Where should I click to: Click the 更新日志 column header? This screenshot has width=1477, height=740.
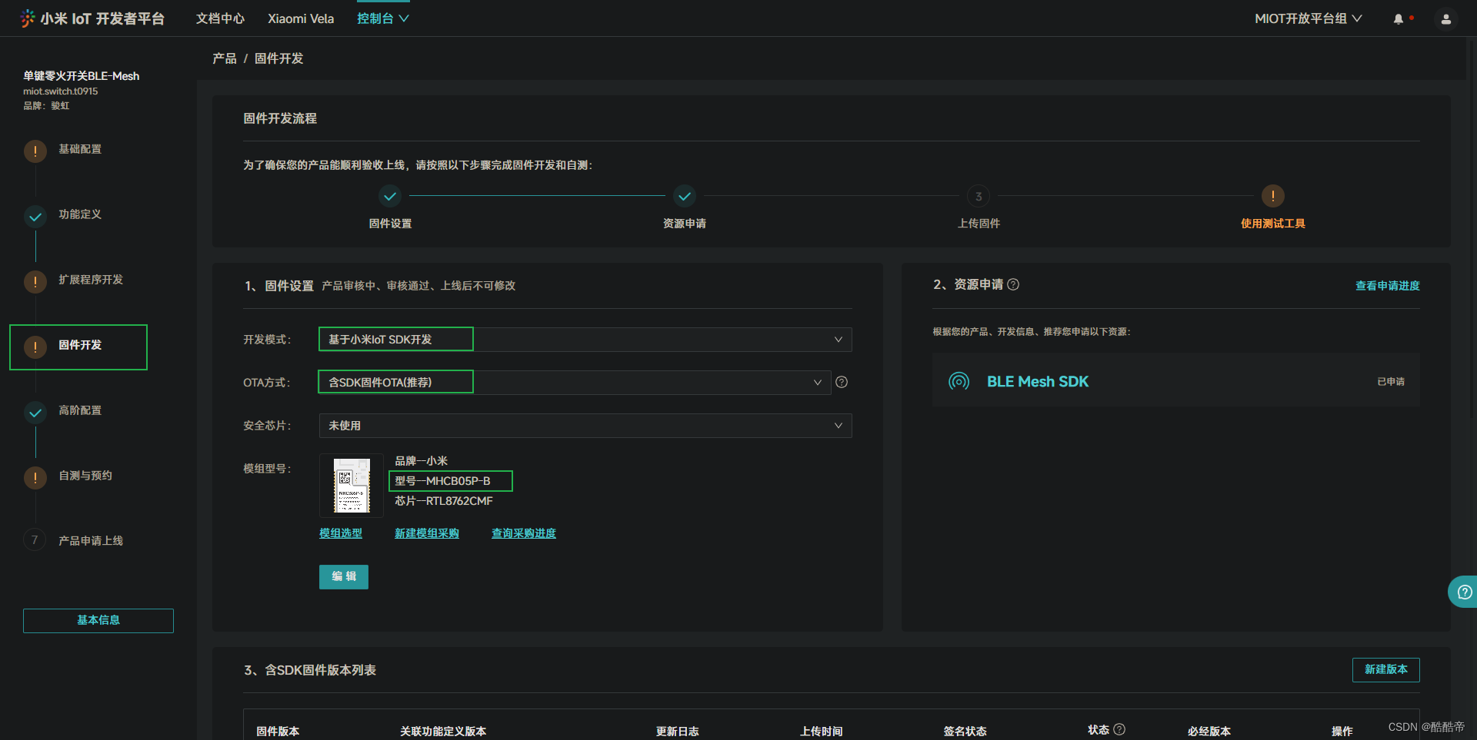[677, 732]
